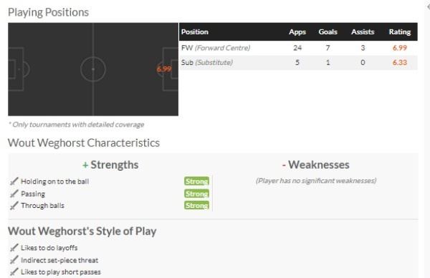Sort table by Position column header
The width and height of the screenshot is (430, 278).
[195, 32]
